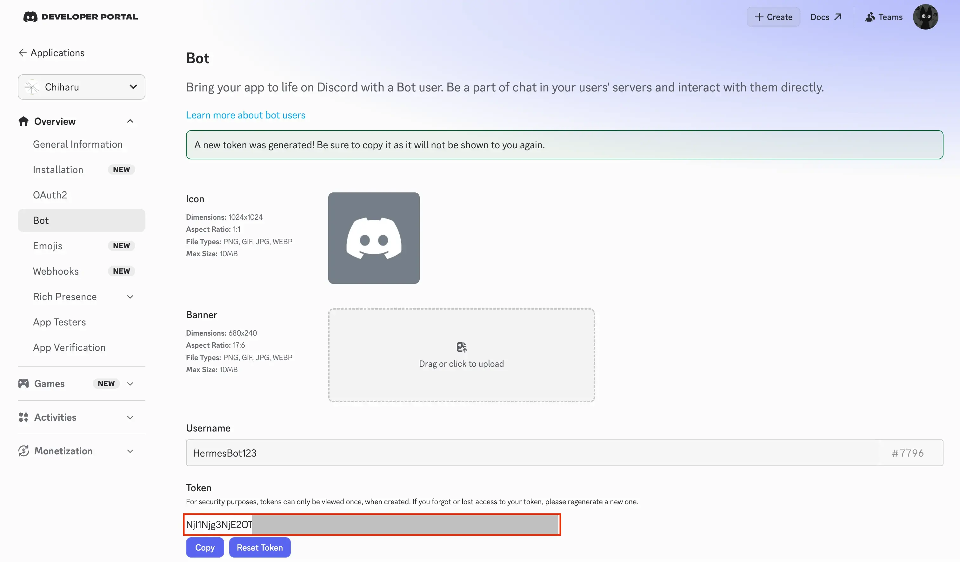Click the Username input field

[x=564, y=453]
